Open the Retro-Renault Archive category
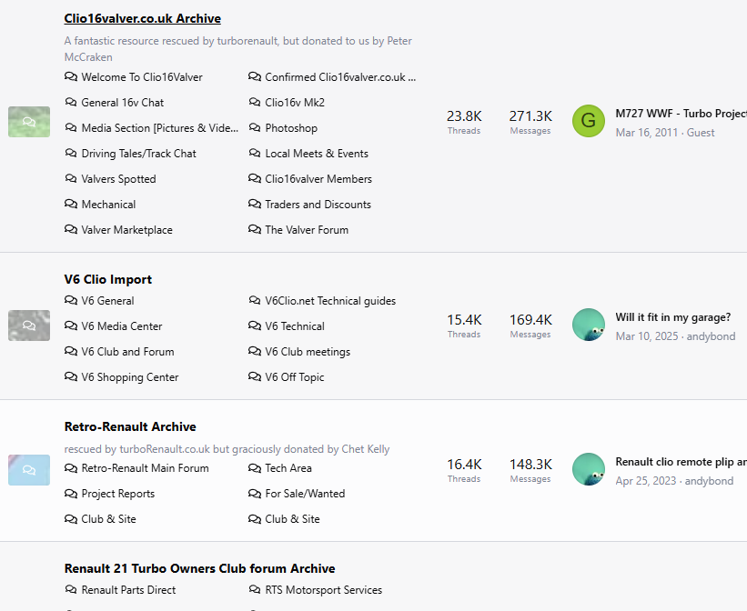This screenshot has height=611, width=747. click(x=130, y=426)
